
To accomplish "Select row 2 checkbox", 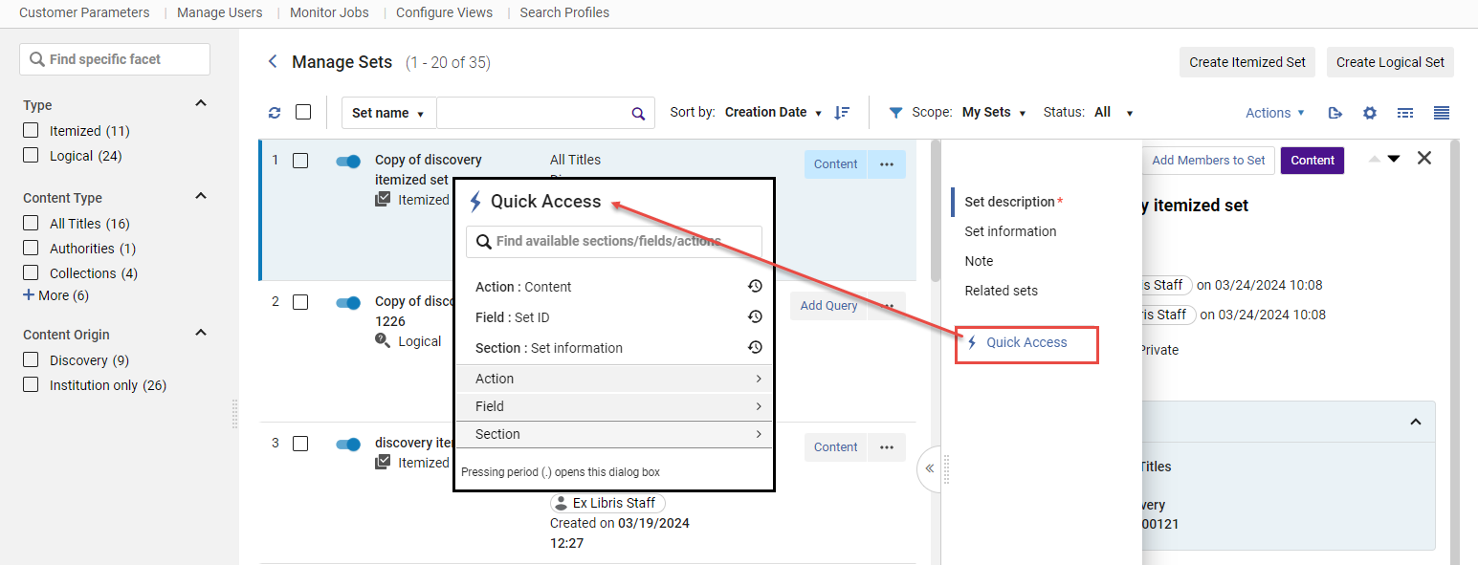I will pos(300,302).
